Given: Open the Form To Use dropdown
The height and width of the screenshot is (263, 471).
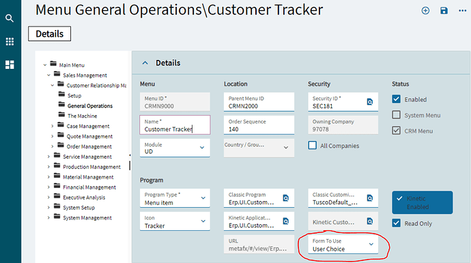Looking at the screenshot, I should coord(343,245).
